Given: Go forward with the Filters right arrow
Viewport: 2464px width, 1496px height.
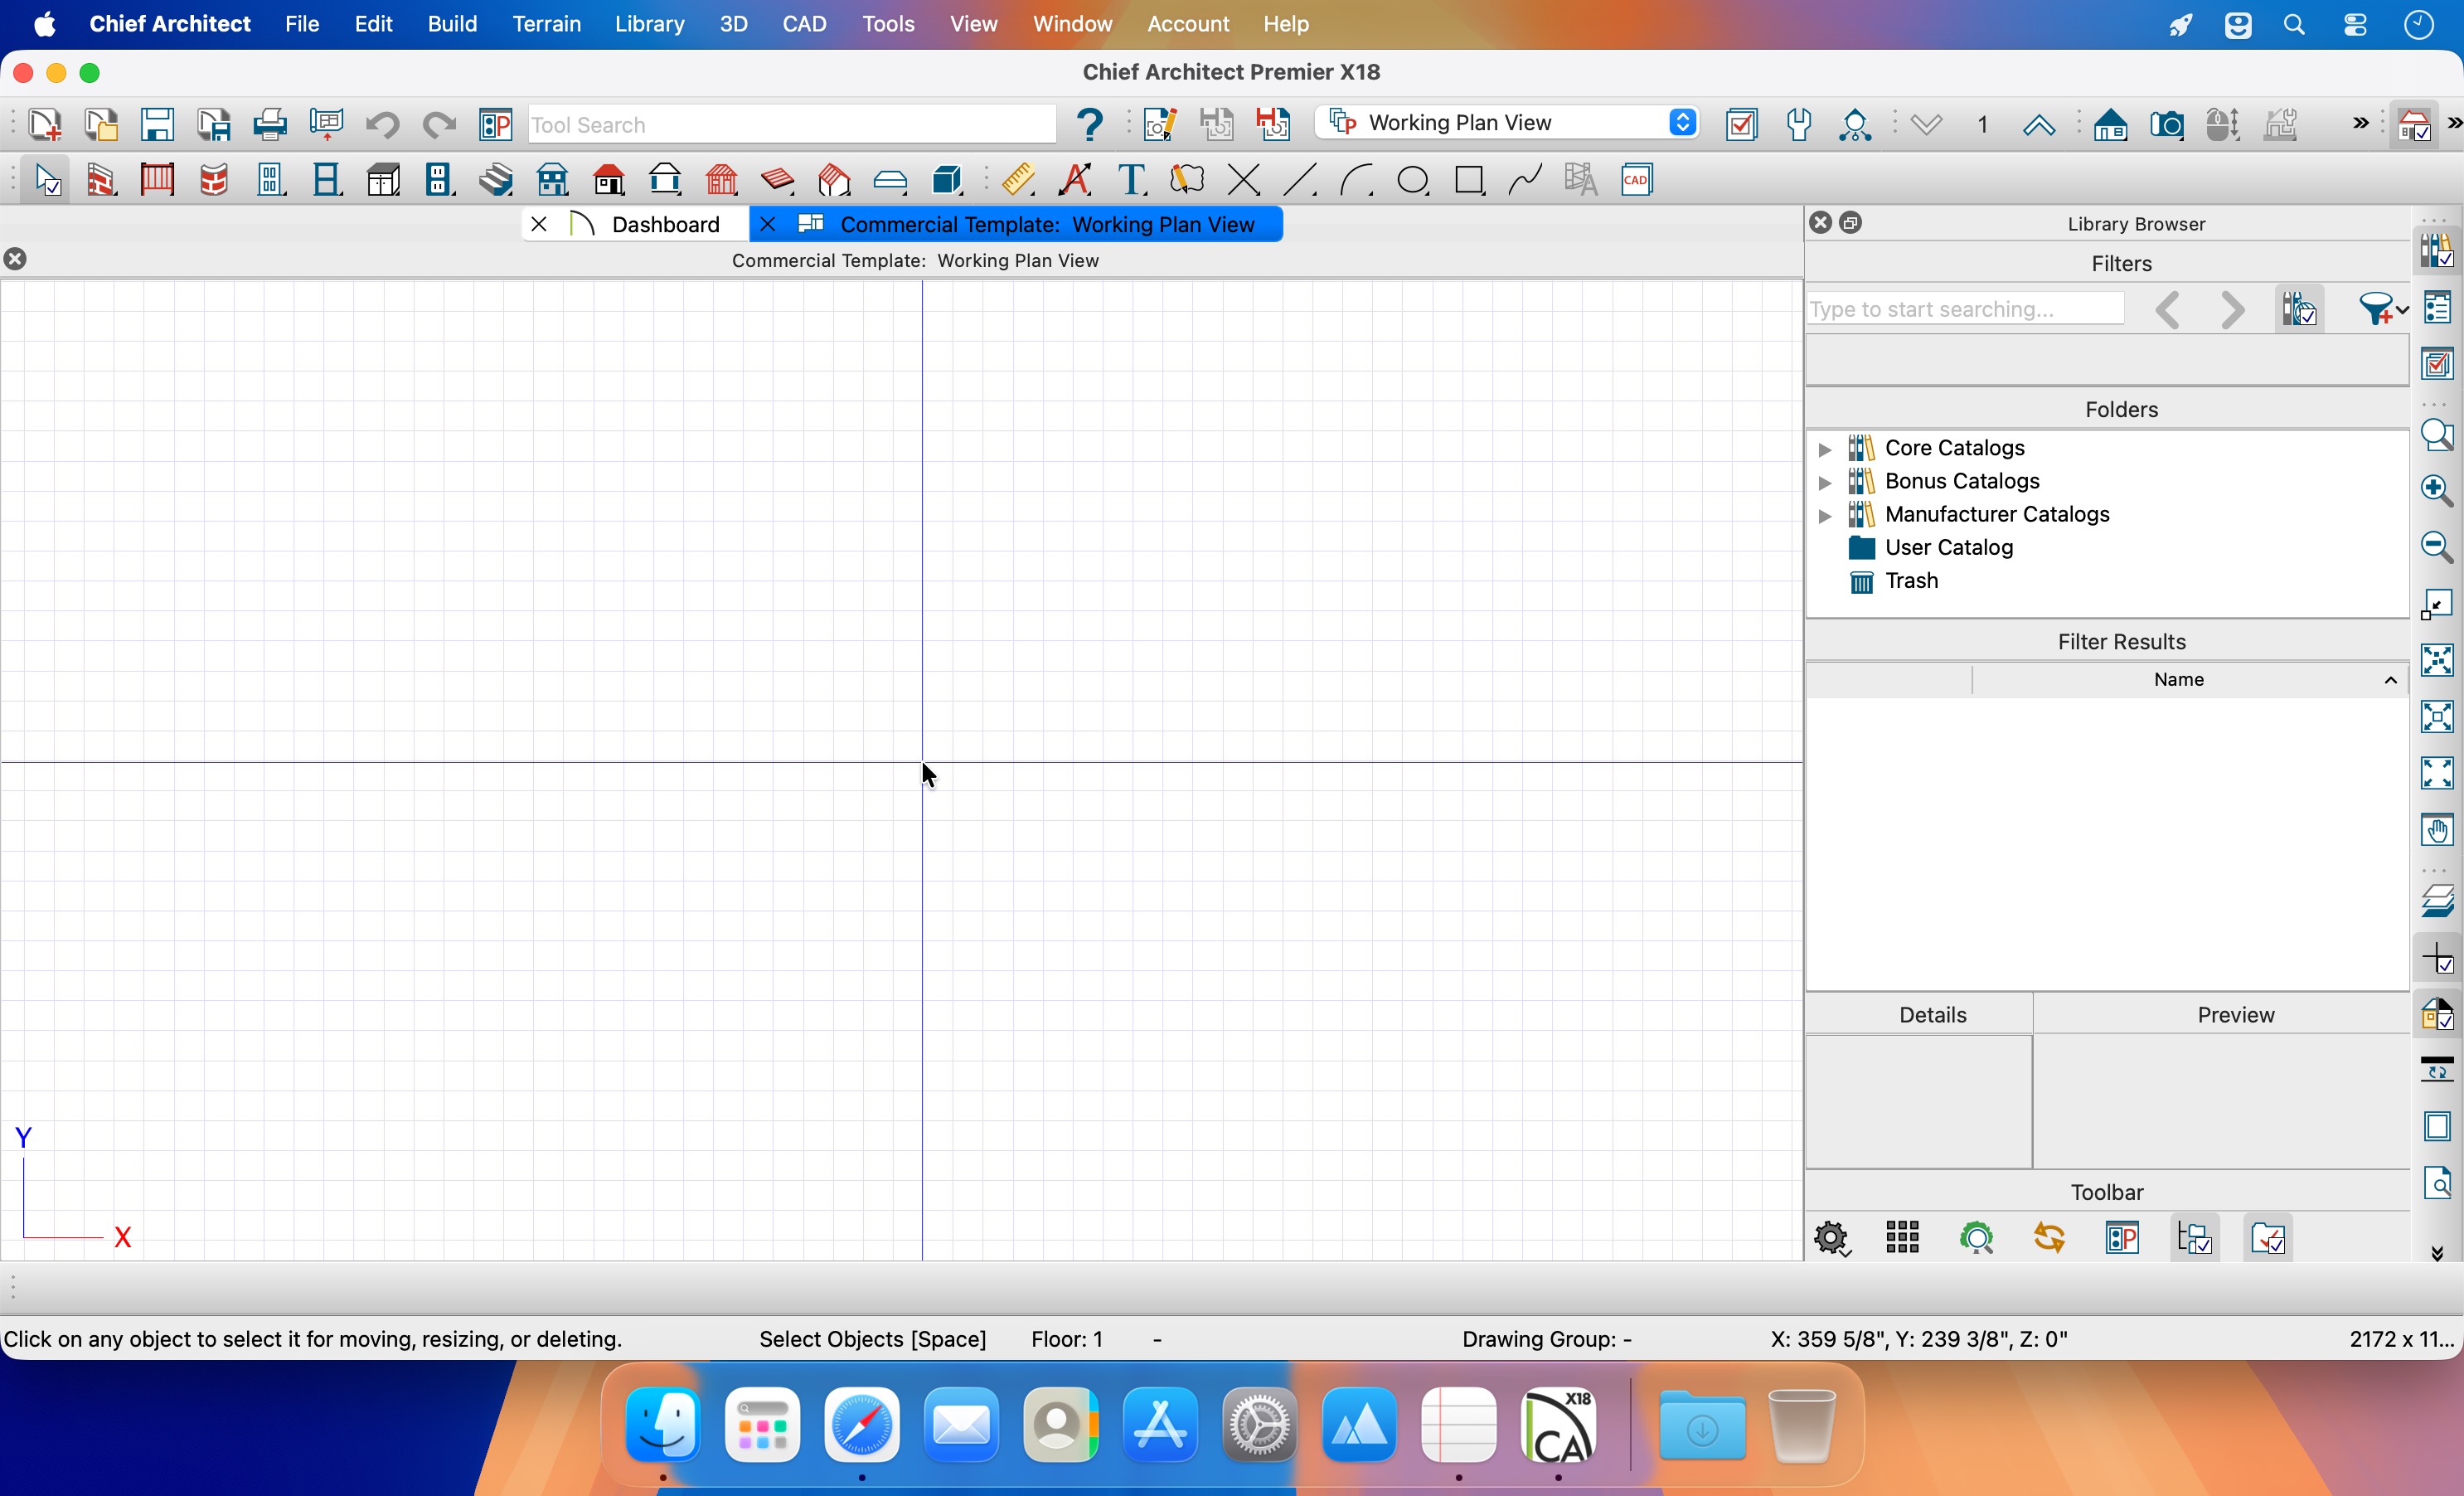Looking at the screenshot, I should (2232, 309).
